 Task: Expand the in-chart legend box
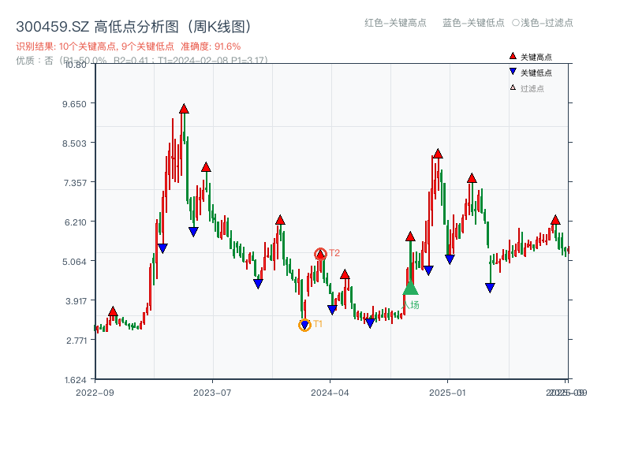pyautogui.click(x=530, y=71)
